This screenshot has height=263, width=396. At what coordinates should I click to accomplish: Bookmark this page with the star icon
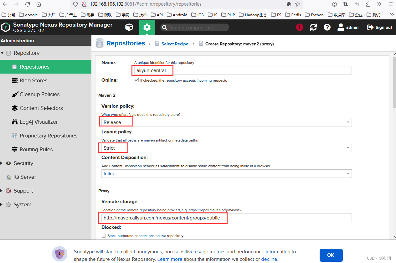tap(298, 4)
